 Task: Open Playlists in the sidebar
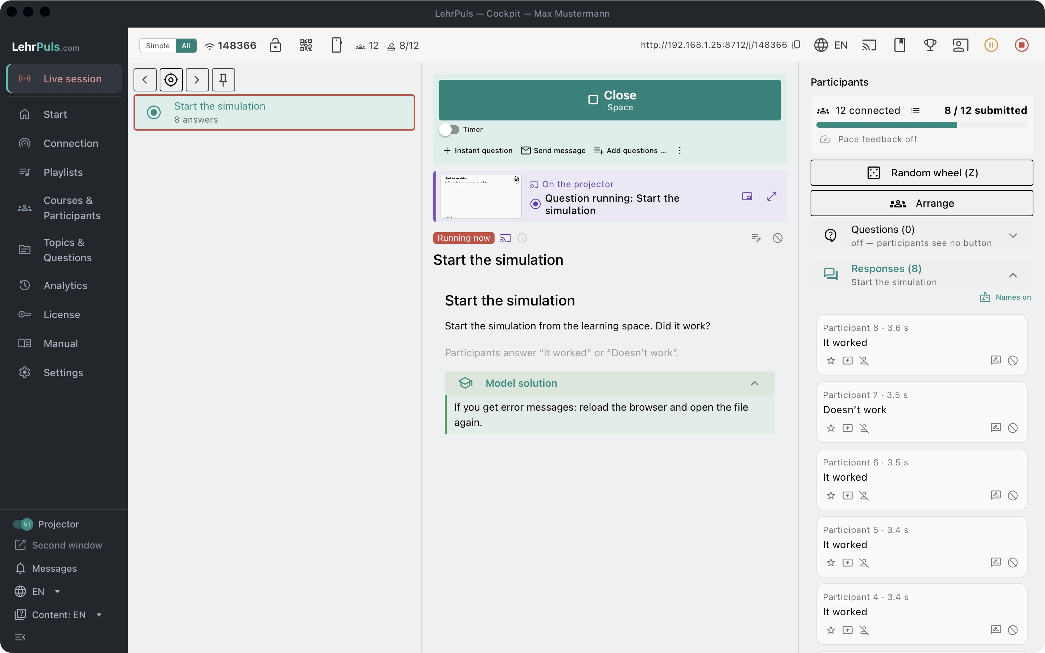[64, 172]
